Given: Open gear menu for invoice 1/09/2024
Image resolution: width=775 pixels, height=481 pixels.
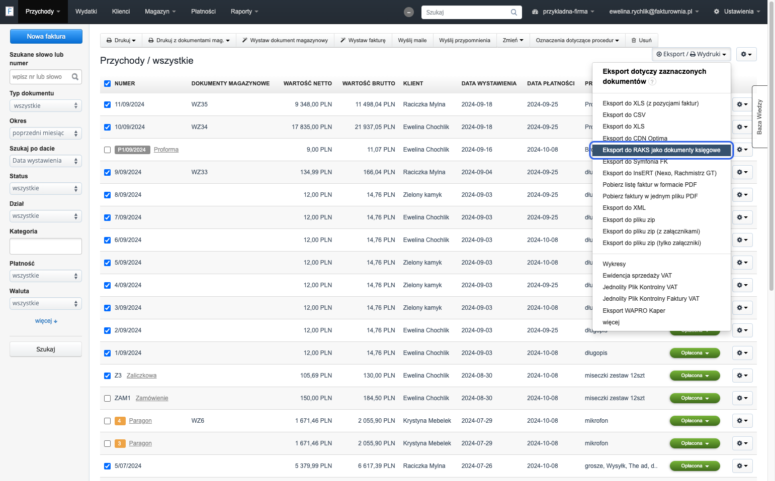Looking at the screenshot, I should 742,353.
